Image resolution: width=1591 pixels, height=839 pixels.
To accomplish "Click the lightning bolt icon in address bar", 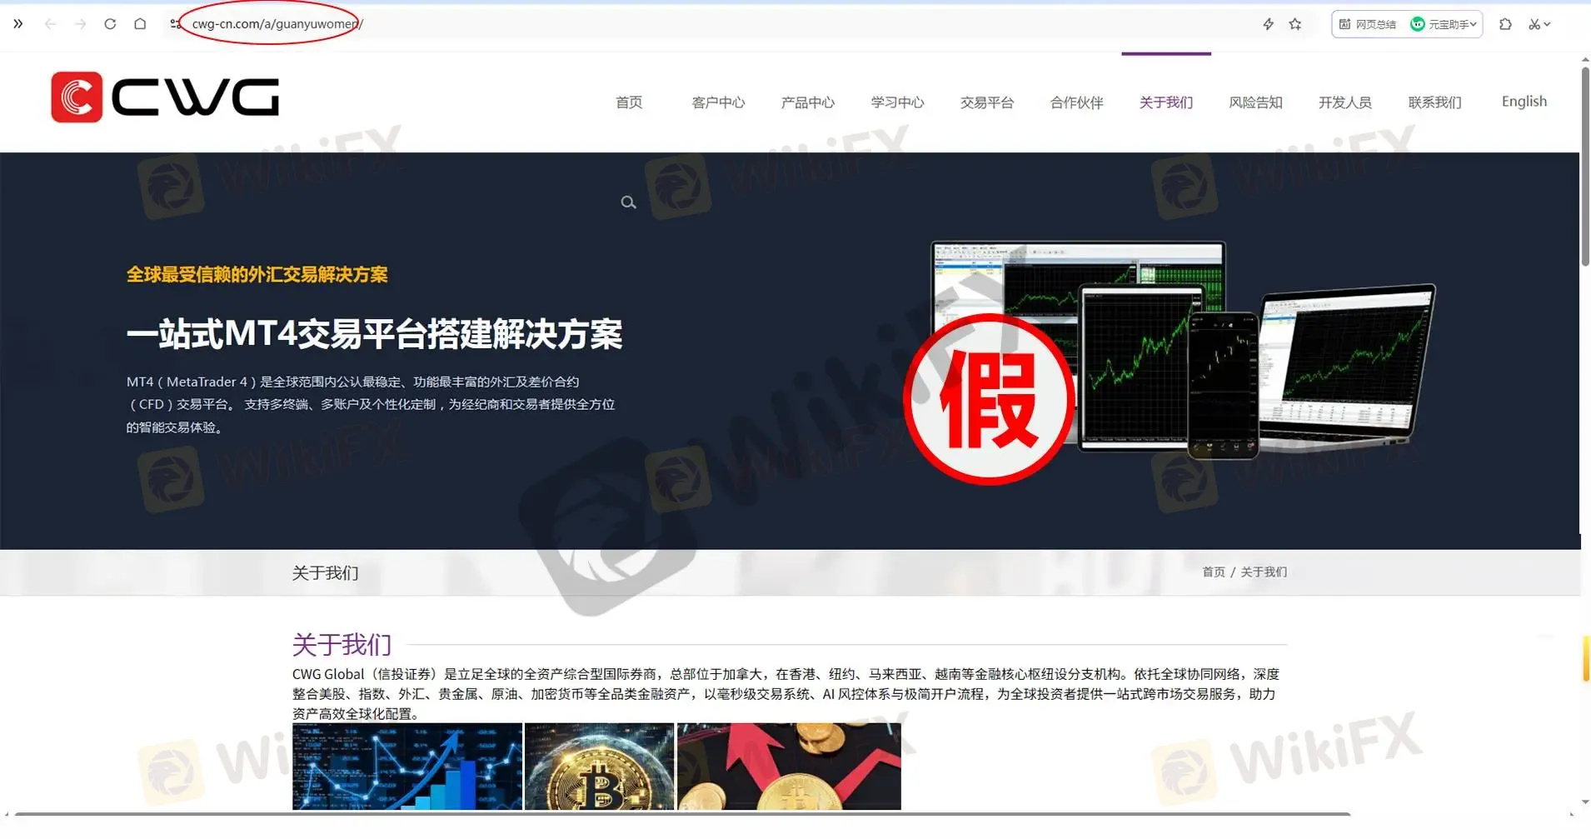I will 1268,24.
